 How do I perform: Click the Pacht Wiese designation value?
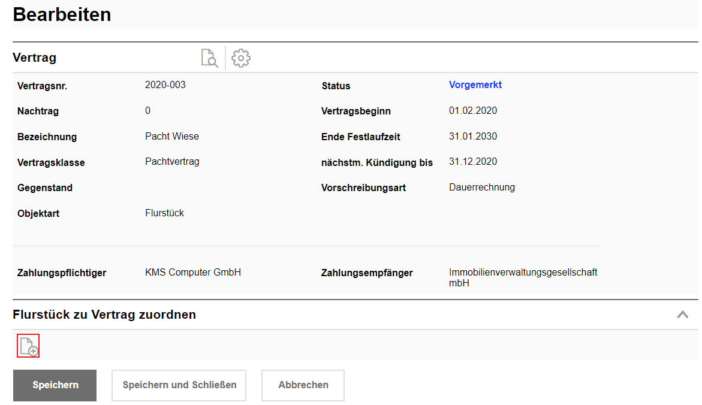[172, 137]
